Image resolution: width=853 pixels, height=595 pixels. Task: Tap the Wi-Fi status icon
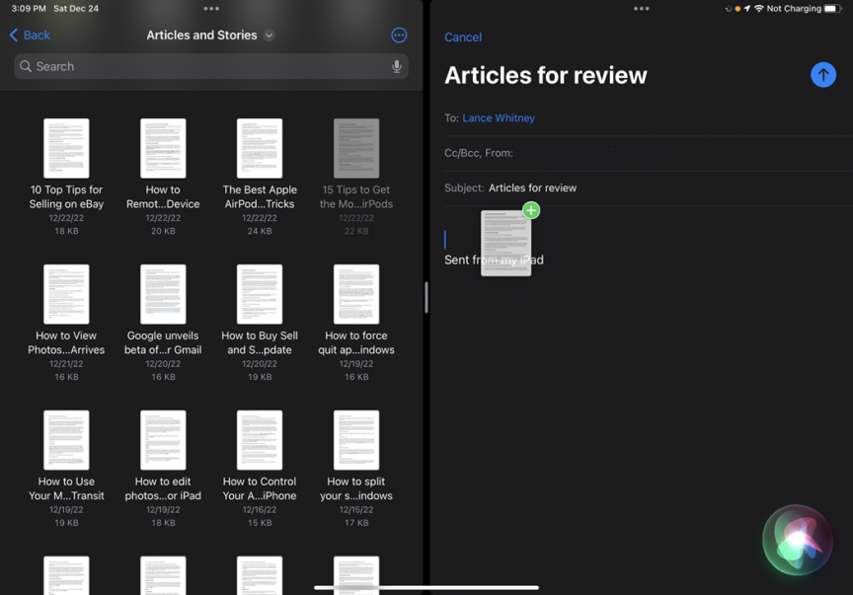758,9
